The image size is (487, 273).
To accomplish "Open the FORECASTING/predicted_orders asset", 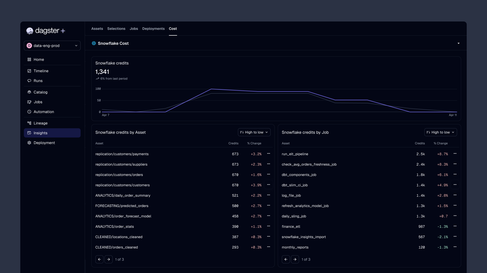I will [122, 206].
